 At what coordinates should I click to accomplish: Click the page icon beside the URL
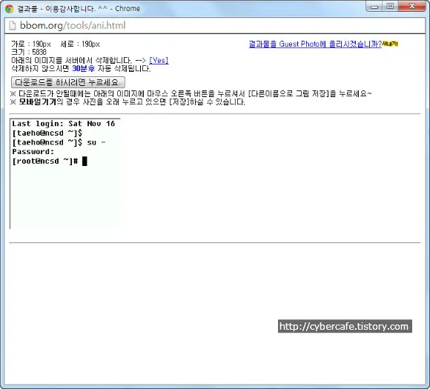(13, 25)
